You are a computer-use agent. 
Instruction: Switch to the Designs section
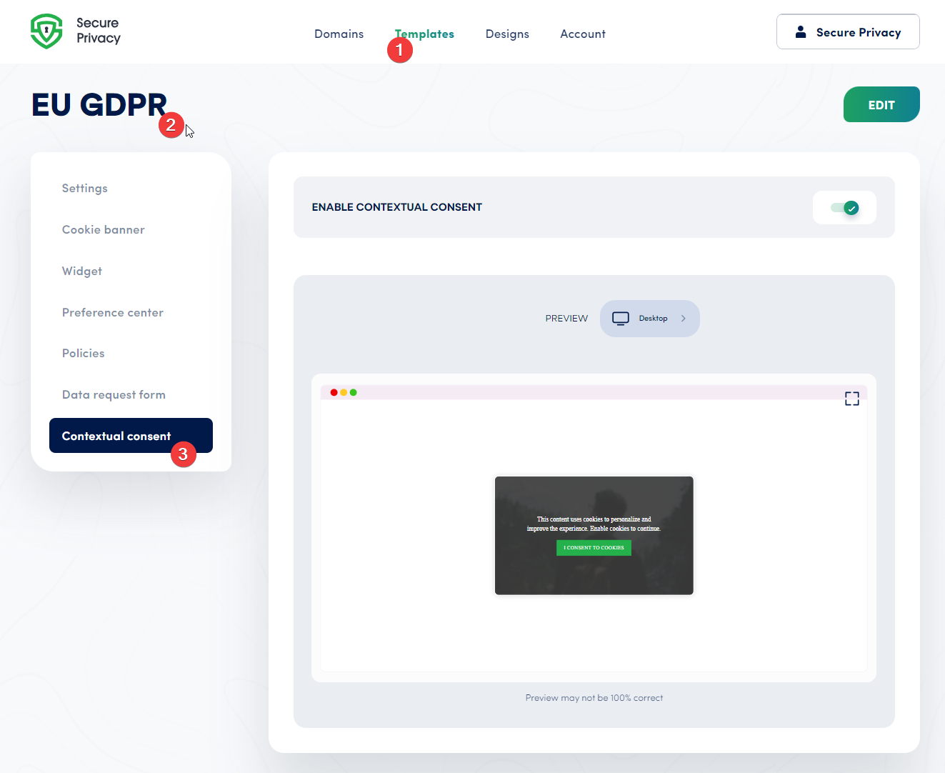coord(507,34)
